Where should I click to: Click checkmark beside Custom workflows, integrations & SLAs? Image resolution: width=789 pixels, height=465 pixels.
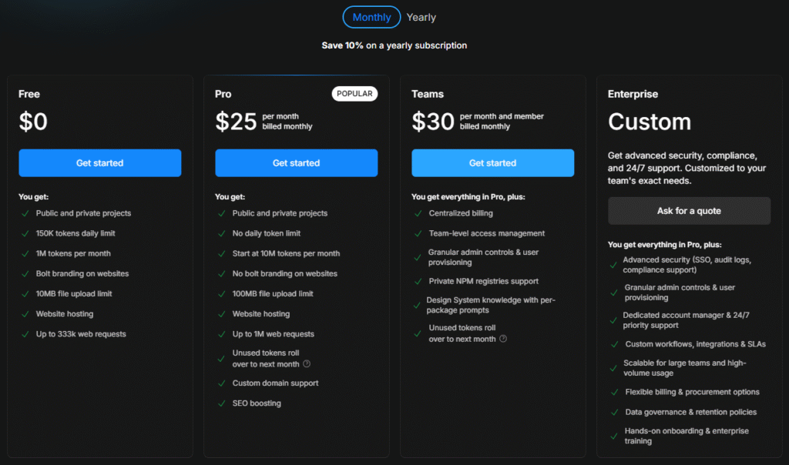point(614,344)
